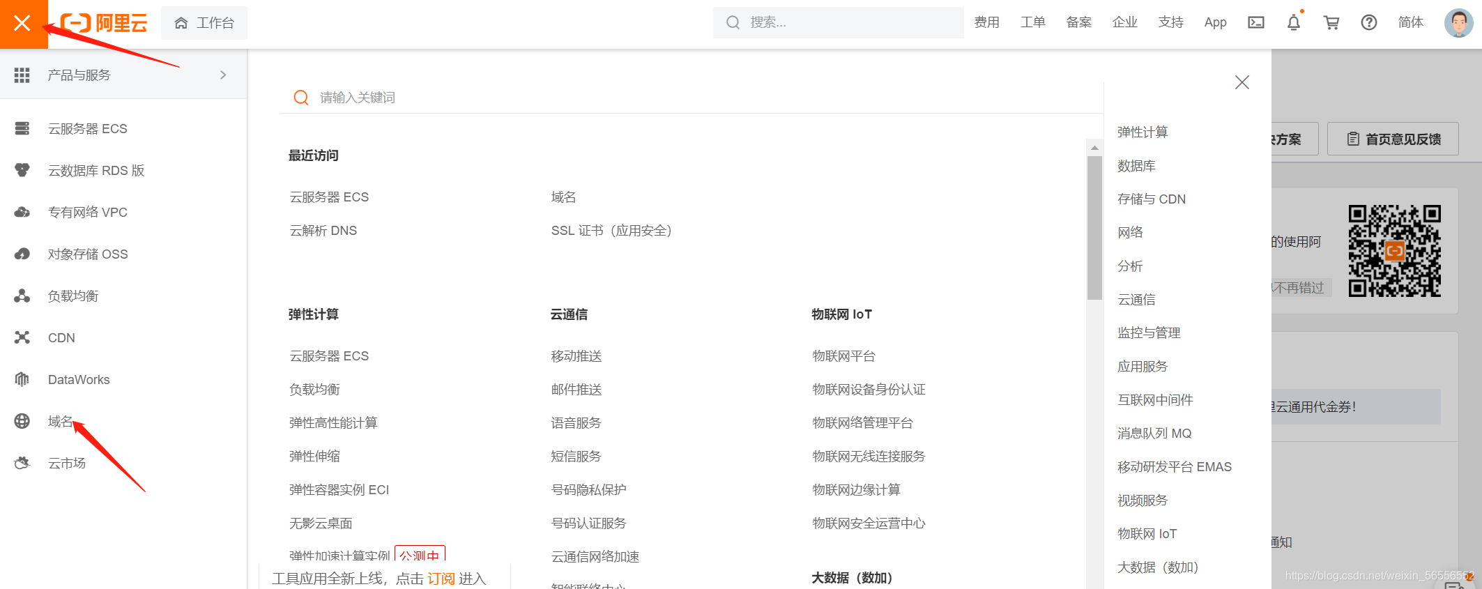
Task: Open the 工单 menu
Action: tap(1032, 22)
